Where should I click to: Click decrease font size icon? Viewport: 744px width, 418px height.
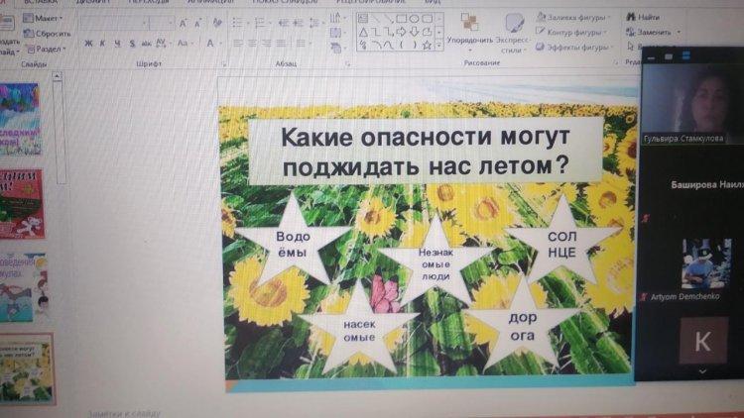click(197, 23)
